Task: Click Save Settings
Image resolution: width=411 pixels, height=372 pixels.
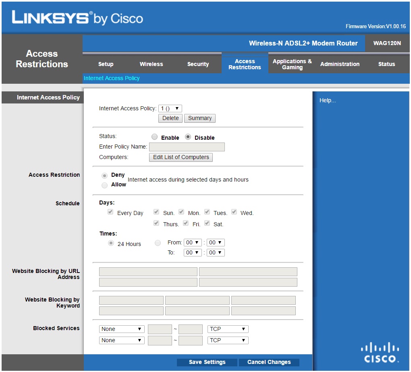Action: click(x=207, y=362)
